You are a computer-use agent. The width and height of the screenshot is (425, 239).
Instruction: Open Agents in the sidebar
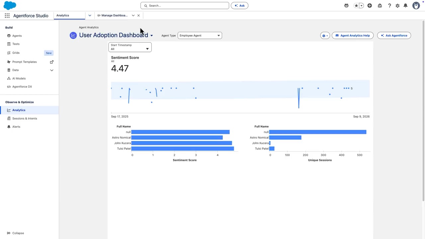point(17,36)
